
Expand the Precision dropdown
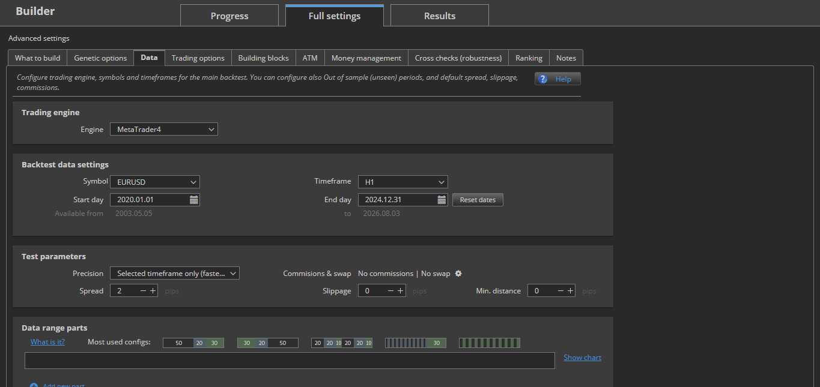(175, 274)
